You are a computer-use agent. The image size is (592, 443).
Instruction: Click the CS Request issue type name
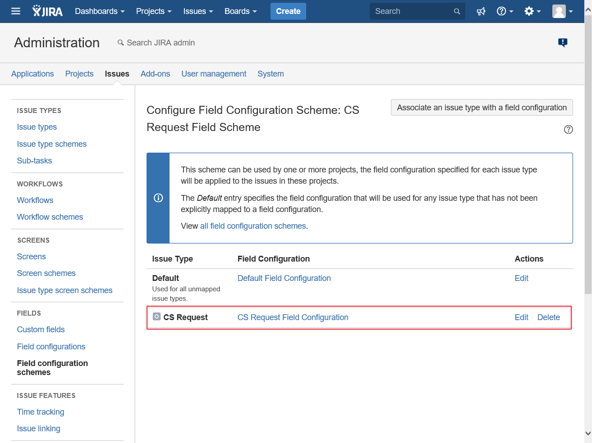click(x=186, y=317)
